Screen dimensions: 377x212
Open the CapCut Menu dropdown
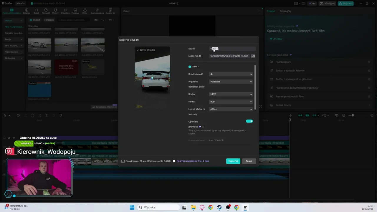click(x=20, y=4)
